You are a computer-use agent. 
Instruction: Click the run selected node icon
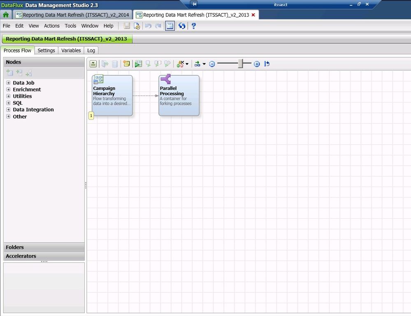(x=148, y=64)
